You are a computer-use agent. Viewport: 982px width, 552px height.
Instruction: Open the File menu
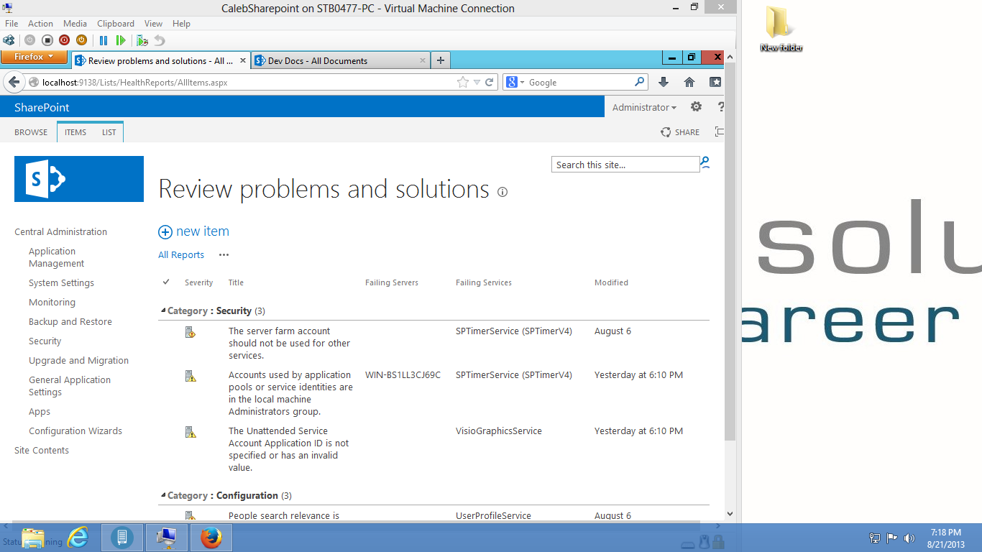click(12, 24)
